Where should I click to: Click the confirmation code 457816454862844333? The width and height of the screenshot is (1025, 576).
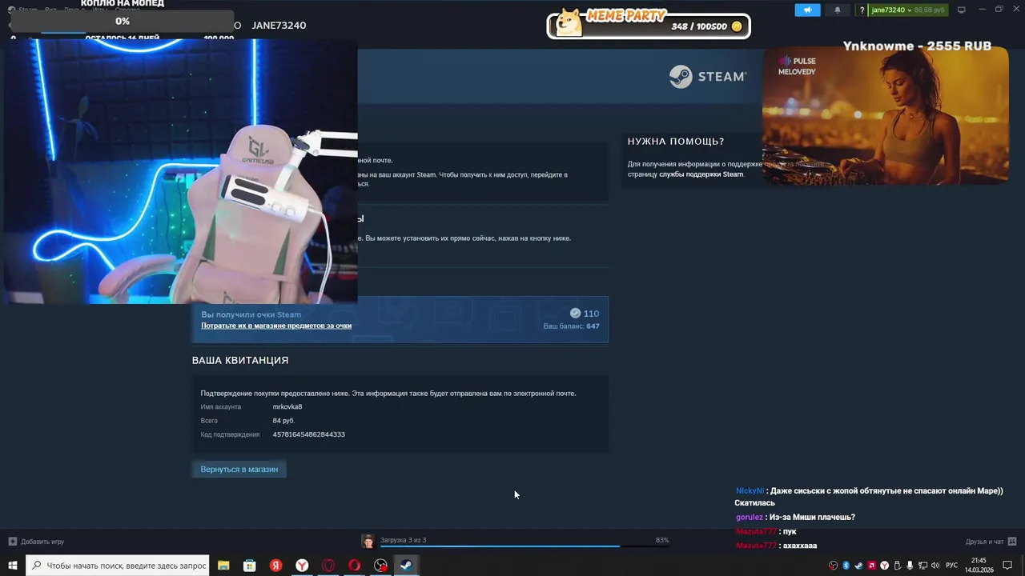tap(308, 434)
